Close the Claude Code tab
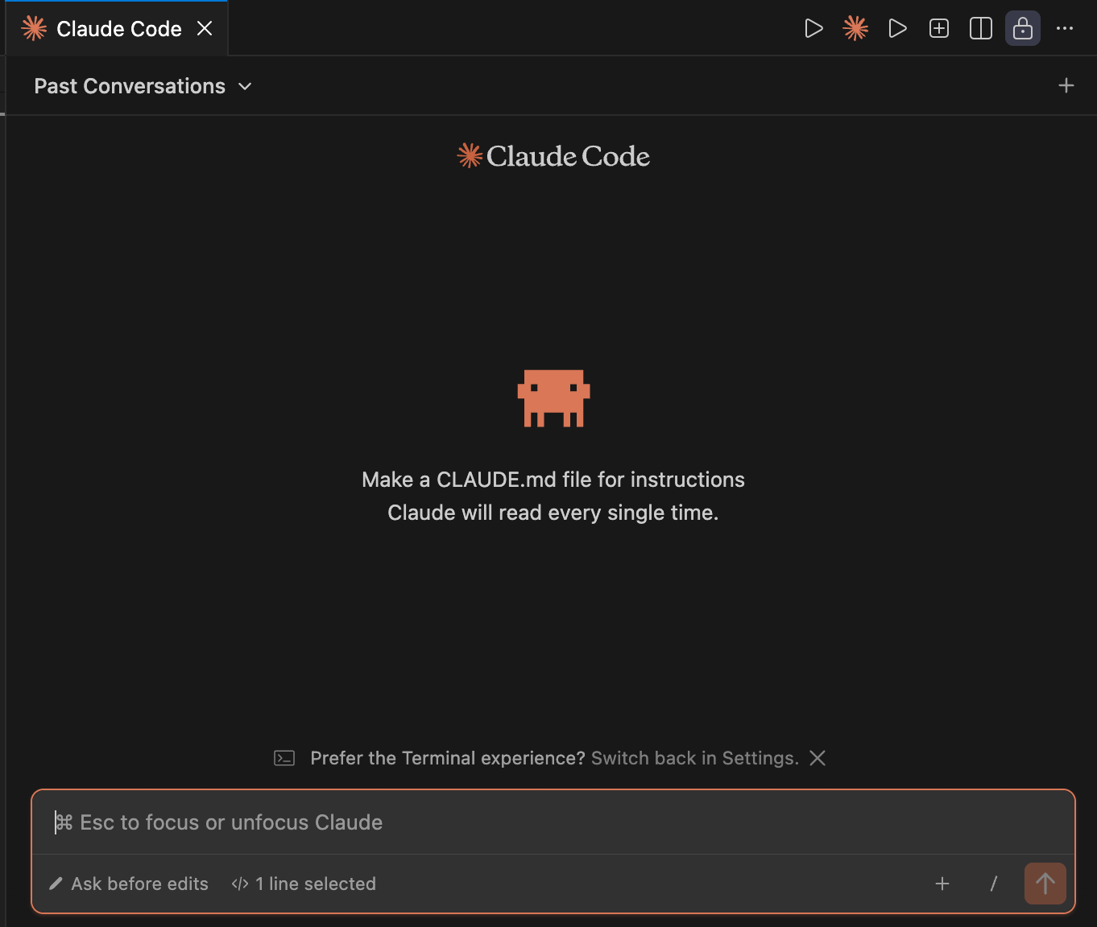The width and height of the screenshot is (1097, 927). pyautogui.click(x=205, y=29)
